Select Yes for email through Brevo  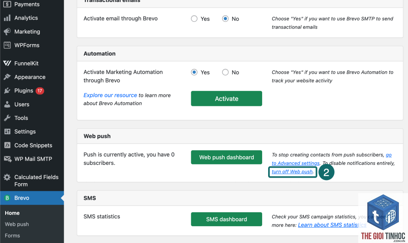pyautogui.click(x=194, y=19)
